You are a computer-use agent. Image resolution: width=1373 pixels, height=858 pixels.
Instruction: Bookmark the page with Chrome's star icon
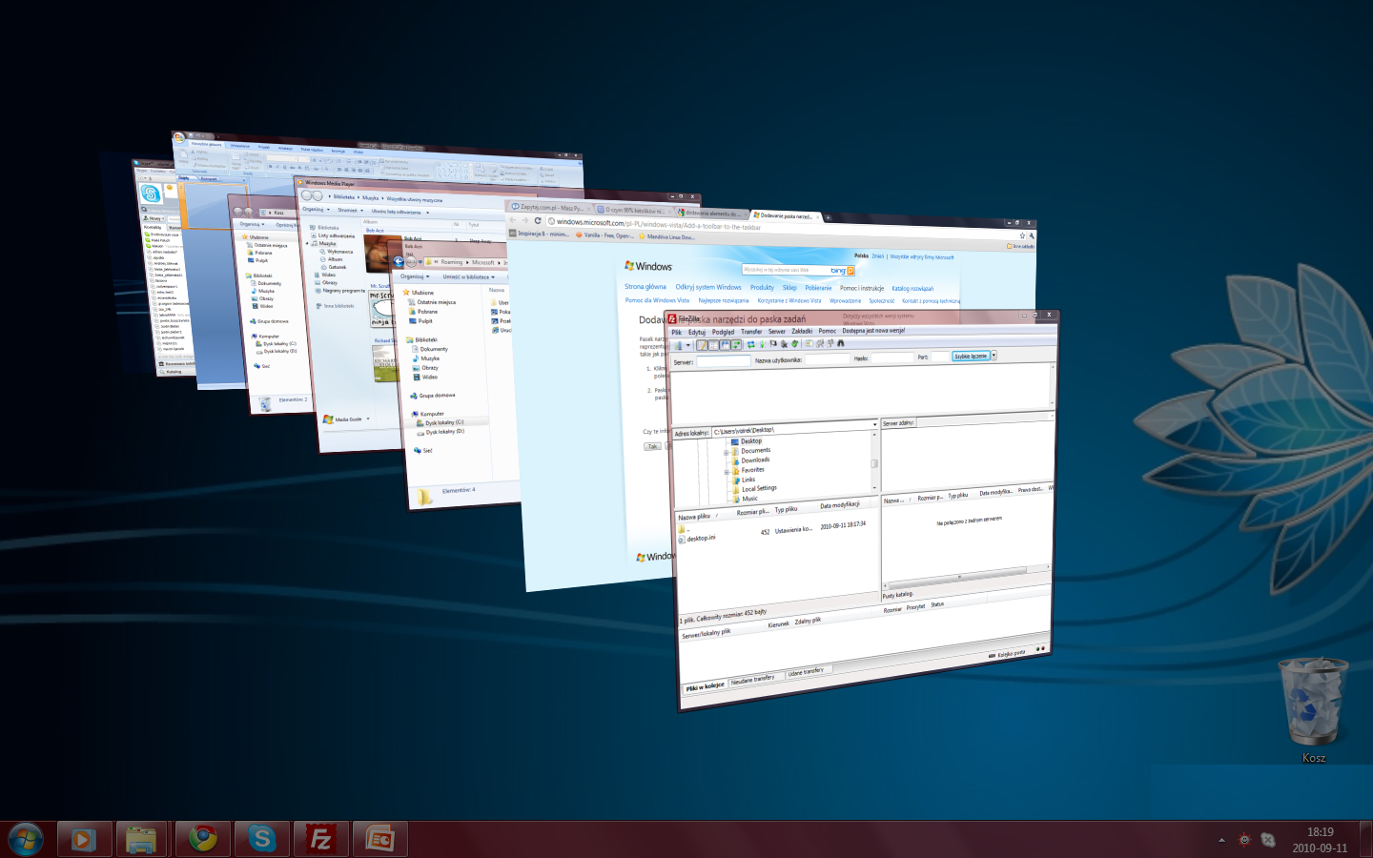tap(1022, 235)
